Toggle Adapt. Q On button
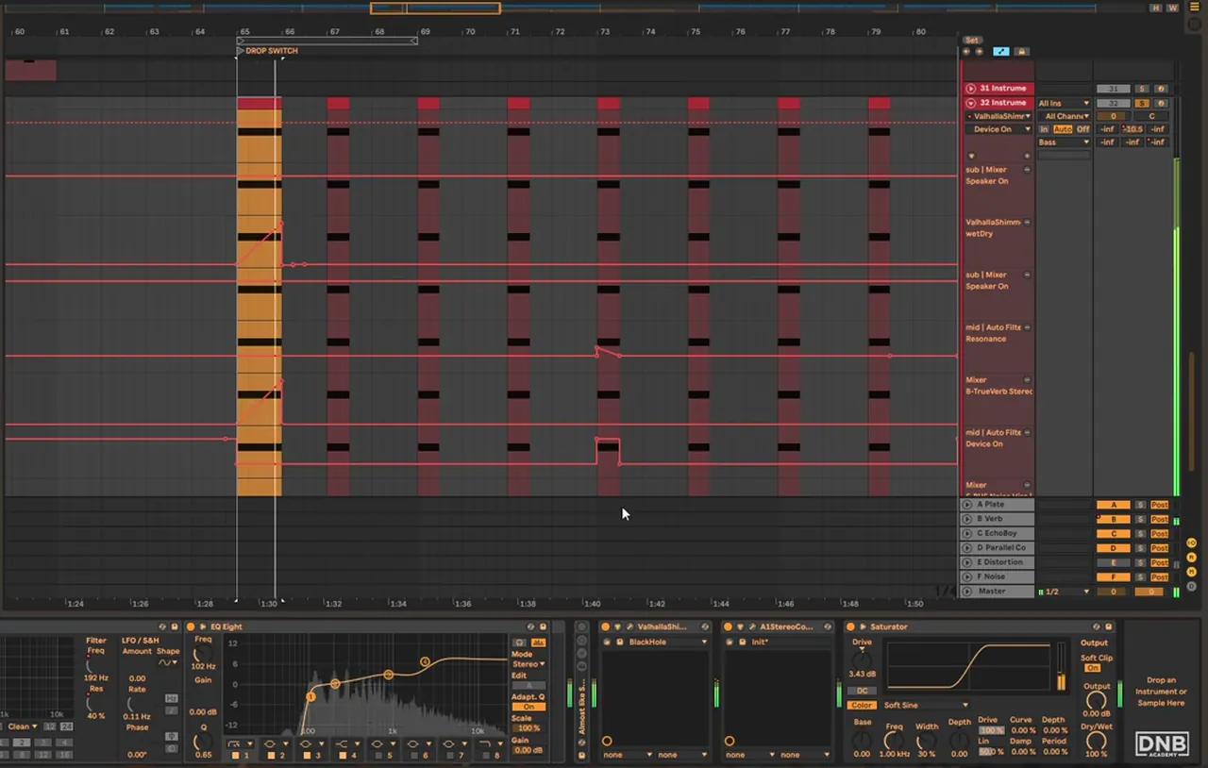Image resolution: width=1208 pixels, height=768 pixels. pyautogui.click(x=528, y=707)
